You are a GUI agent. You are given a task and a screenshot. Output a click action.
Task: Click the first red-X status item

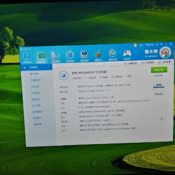pos(104,77)
